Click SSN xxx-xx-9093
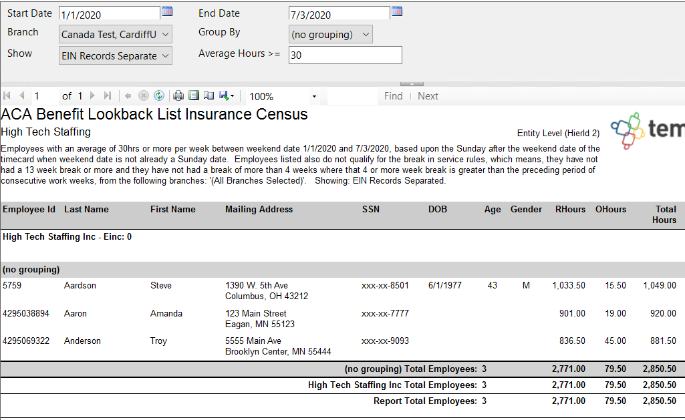The height and width of the screenshot is (420, 685). click(385, 341)
